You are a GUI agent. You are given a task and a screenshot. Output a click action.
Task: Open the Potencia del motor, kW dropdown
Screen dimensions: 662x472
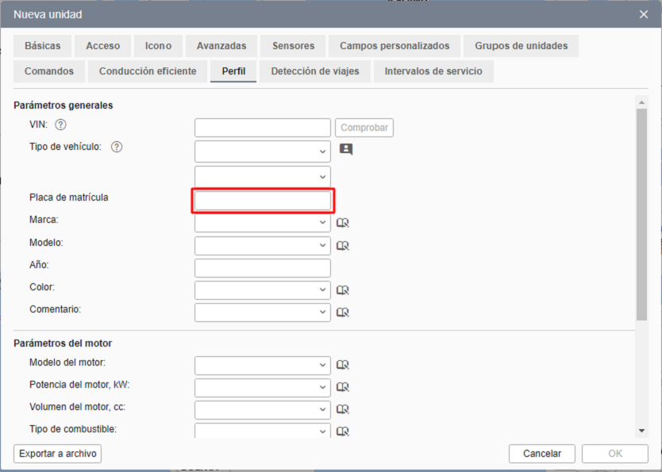pyautogui.click(x=263, y=387)
